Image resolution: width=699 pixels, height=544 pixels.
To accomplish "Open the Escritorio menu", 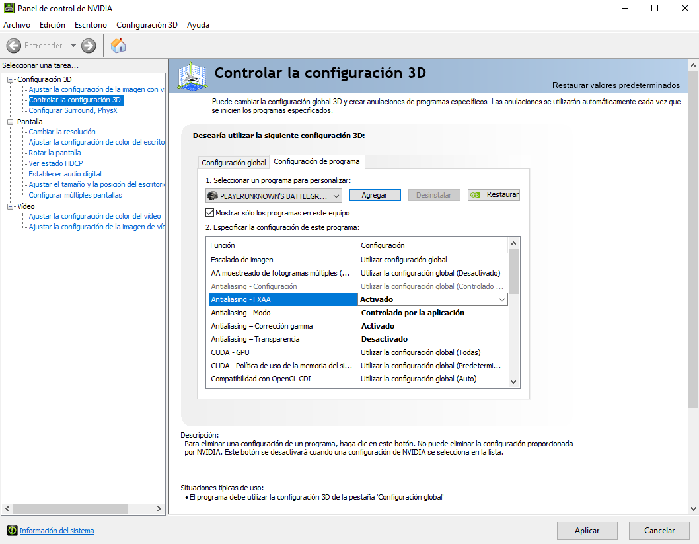I will pos(91,25).
